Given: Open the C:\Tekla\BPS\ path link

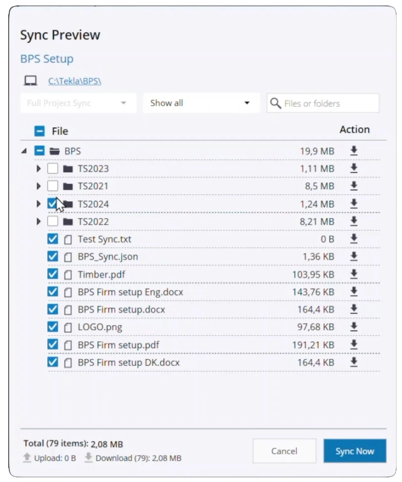Looking at the screenshot, I should (75, 81).
